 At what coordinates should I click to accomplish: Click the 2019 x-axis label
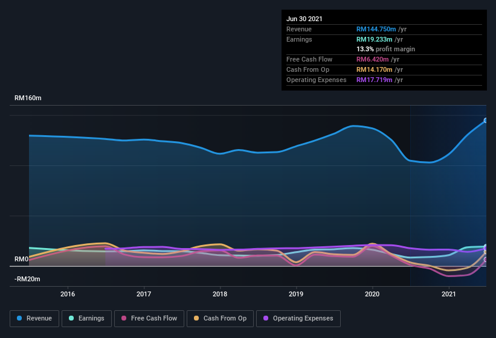coord(296,294)
